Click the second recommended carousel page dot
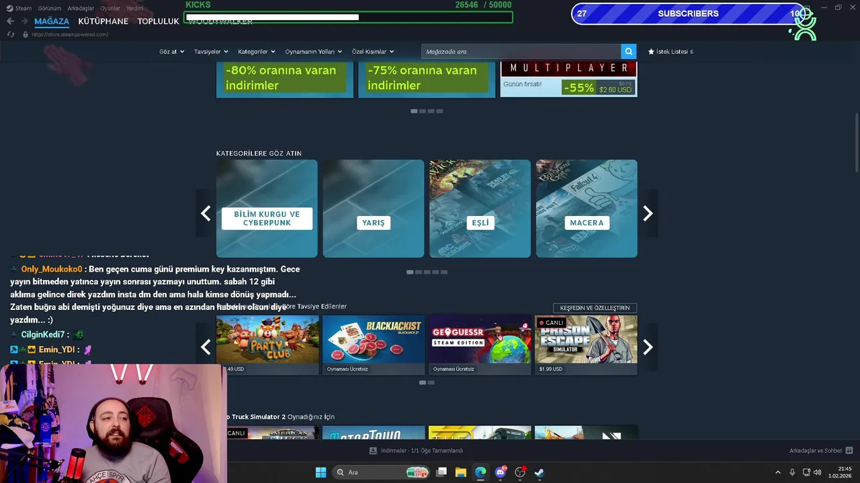Viewport: 860px width, 483px height. (431, 382)
